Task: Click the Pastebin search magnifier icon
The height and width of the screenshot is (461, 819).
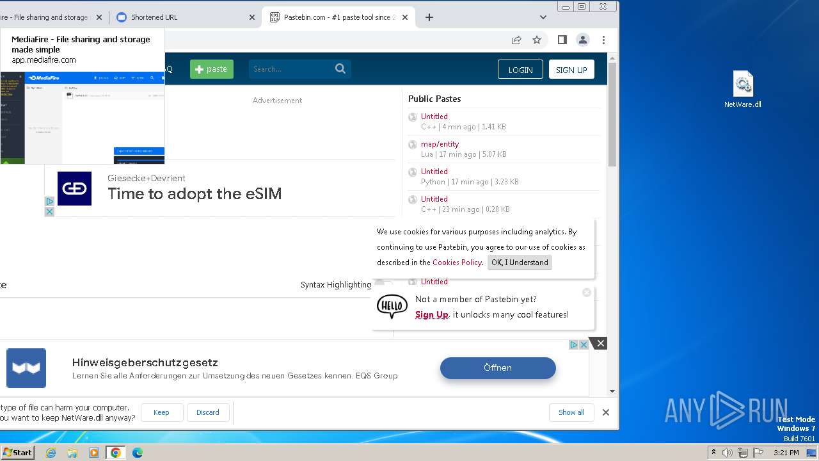Action: (340, 69)
